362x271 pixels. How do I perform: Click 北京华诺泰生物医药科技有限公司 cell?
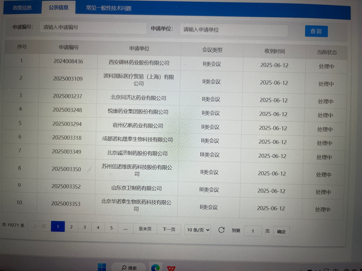pyautogui.click(x=136, y=205)
